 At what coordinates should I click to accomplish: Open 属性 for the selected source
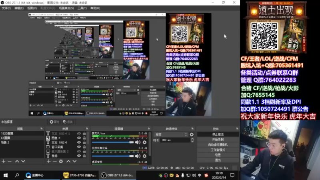[x=54, y=122]
